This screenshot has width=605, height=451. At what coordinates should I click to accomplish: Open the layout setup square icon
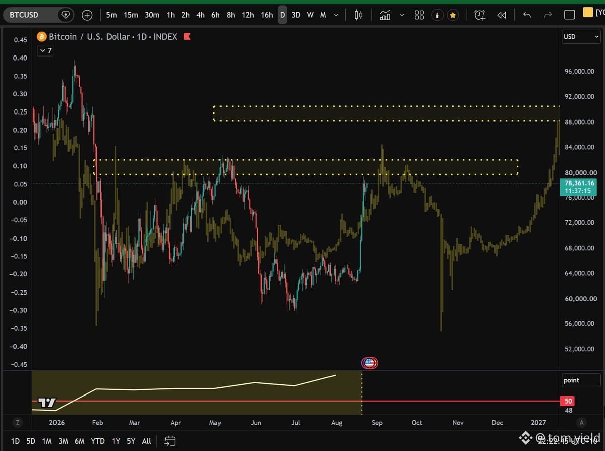tap(569, 15)
